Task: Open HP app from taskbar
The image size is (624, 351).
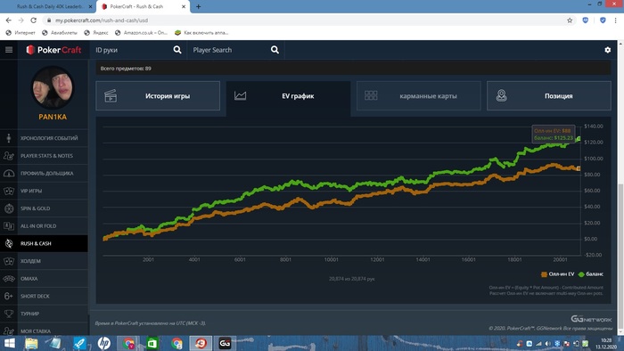Action: [104, 343]
